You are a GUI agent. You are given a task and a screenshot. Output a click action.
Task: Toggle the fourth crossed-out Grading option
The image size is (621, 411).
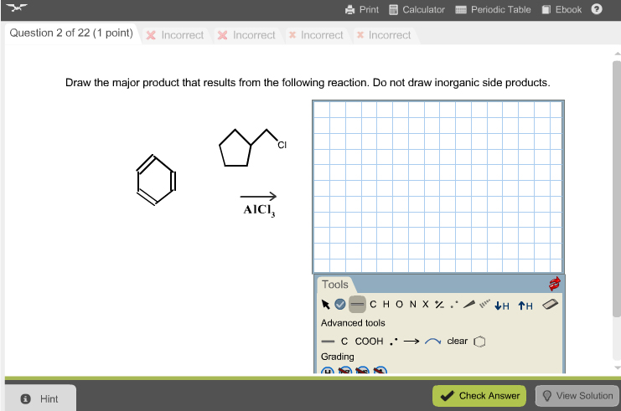(380, 370)
